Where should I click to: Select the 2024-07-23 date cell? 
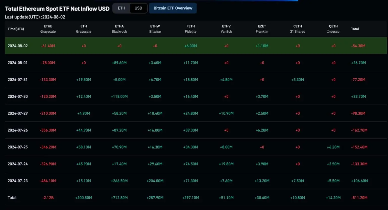click(x=18, y=181)
